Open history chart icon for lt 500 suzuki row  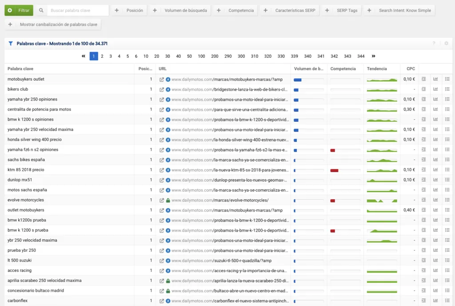435,260
